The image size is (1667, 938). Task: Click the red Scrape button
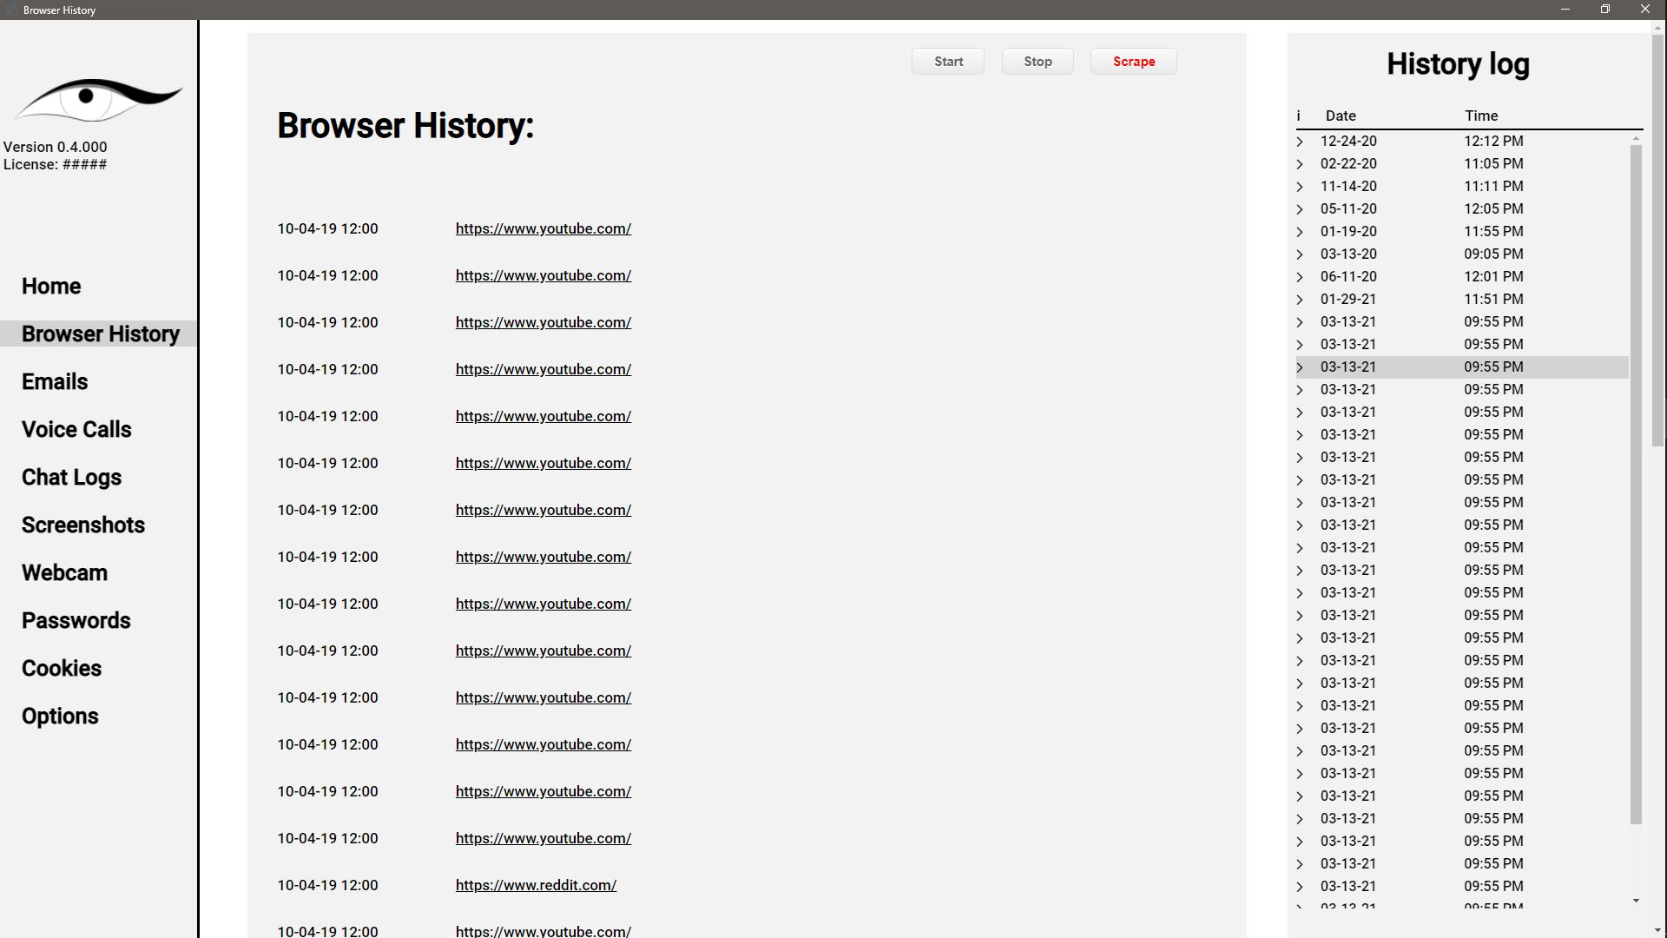[x=1134, y=62]
